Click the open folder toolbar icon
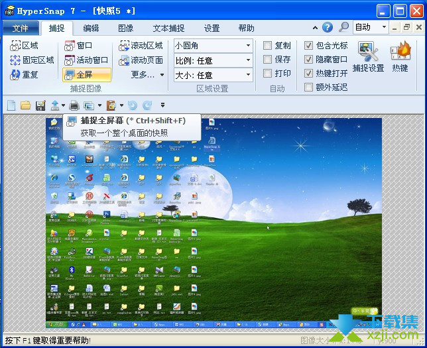Image resolution: width=427 pixels, height=348 pixels. point(26,105)
